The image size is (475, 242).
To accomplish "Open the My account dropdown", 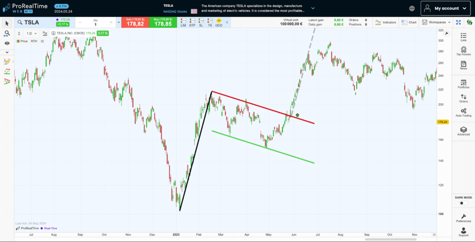I will point(446,8).
